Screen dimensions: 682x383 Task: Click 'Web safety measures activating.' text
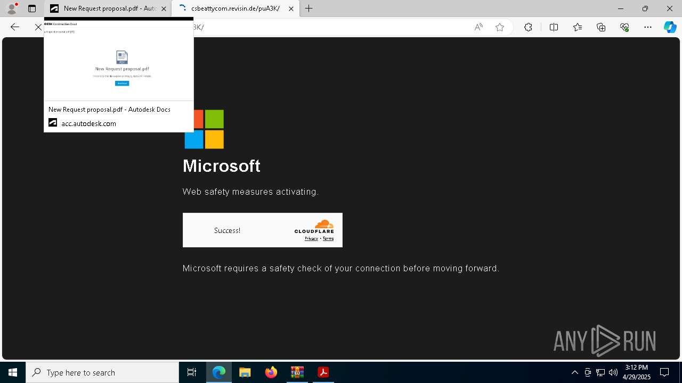(250, 191)
